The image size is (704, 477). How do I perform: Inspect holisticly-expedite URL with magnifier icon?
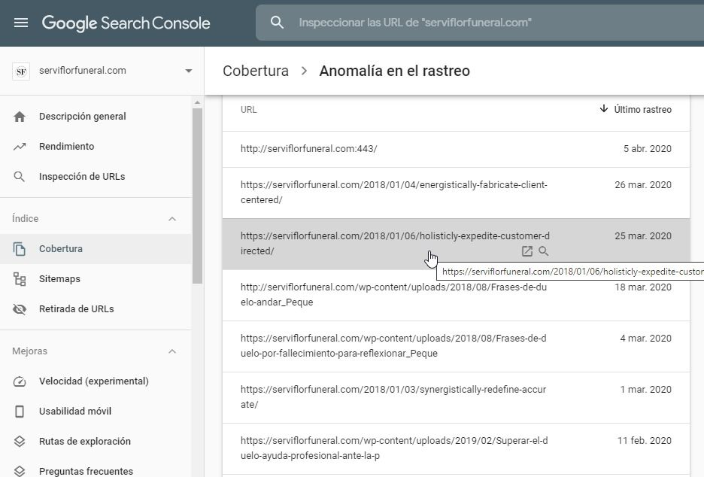(x=543, y=251)
